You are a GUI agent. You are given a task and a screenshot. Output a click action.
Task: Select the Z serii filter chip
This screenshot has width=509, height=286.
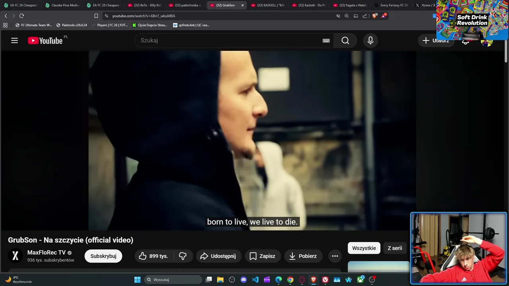(x=395, y=248)
